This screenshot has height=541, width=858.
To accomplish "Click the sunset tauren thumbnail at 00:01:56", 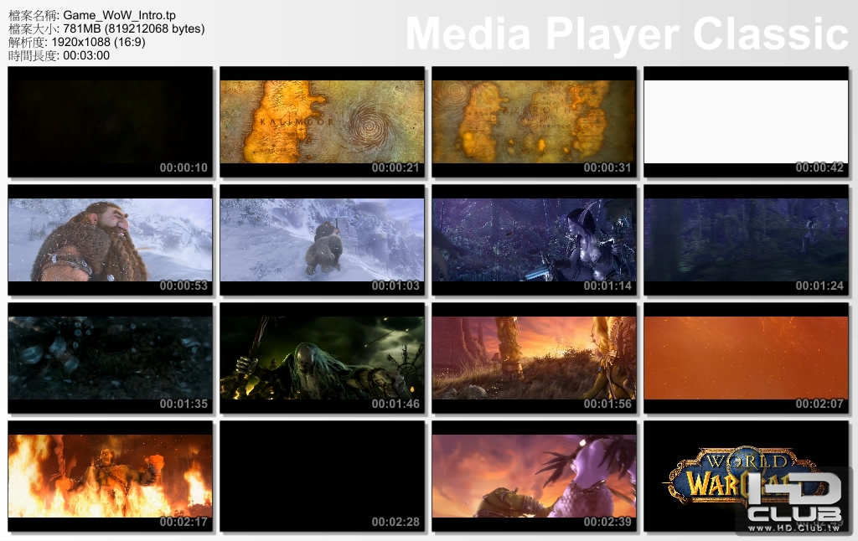I will (534, 358).
